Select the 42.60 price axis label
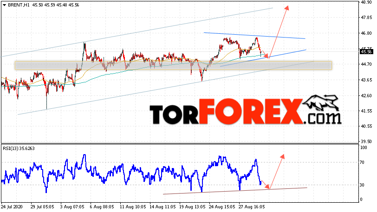Screen dimensions: 377x212 366,95
